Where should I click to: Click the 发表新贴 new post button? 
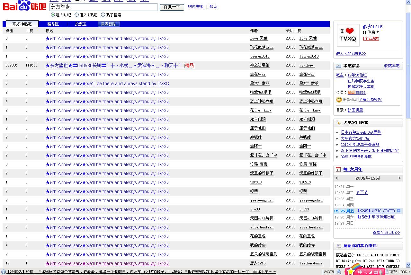click(x=108, y=24)
